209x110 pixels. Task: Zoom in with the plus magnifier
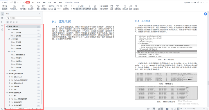61,6
